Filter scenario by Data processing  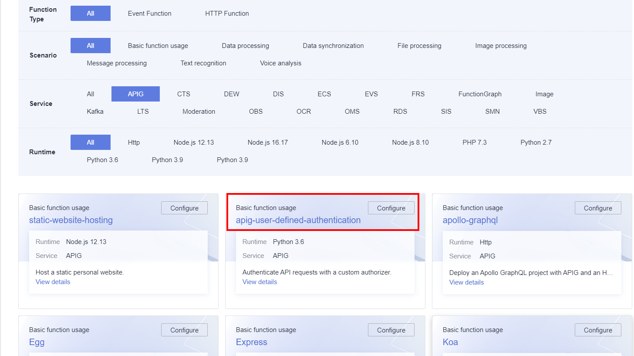pos(245,46)
